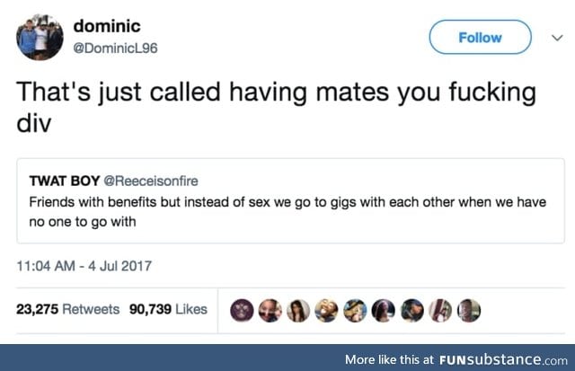Viewport: 575px width, 371px height.
Task: Select the seventh liker avatar
Action: [411, 311]
